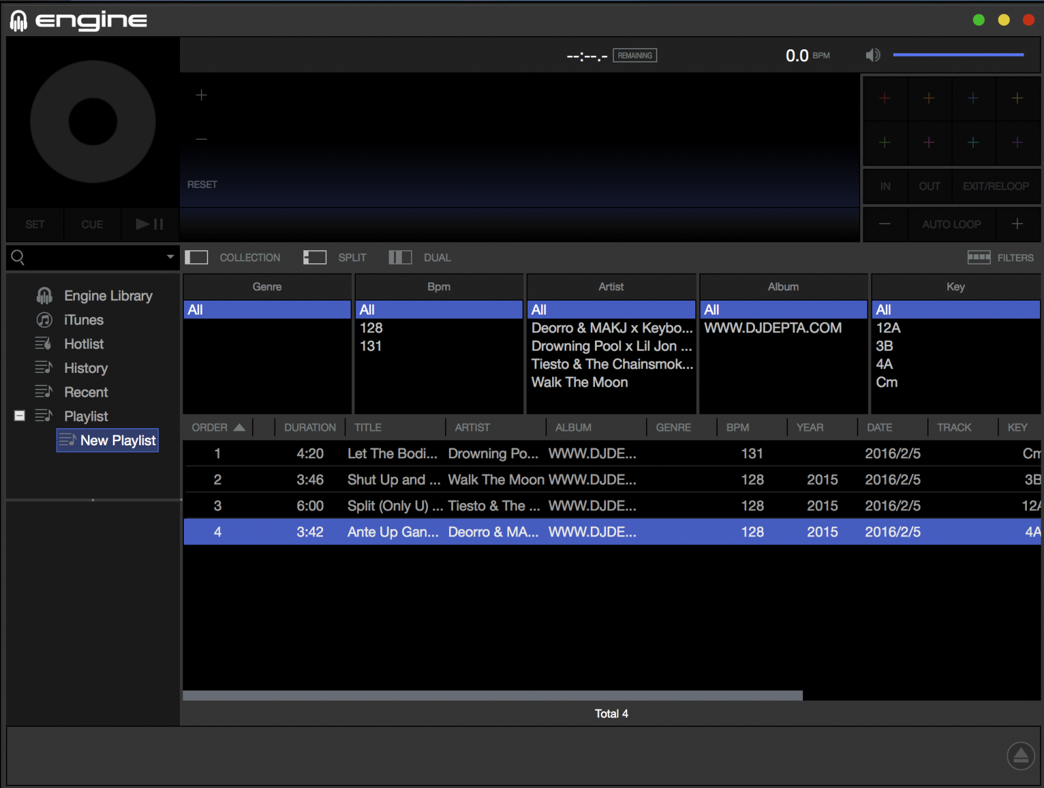
Task: Select the track Split (Only U)
Action: click(x=612, y=506)
